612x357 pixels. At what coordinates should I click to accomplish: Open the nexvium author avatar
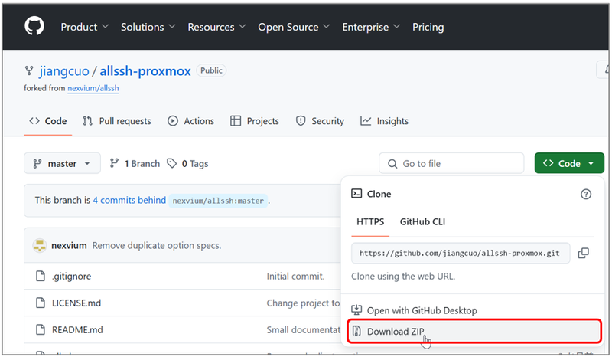point(40,246)
